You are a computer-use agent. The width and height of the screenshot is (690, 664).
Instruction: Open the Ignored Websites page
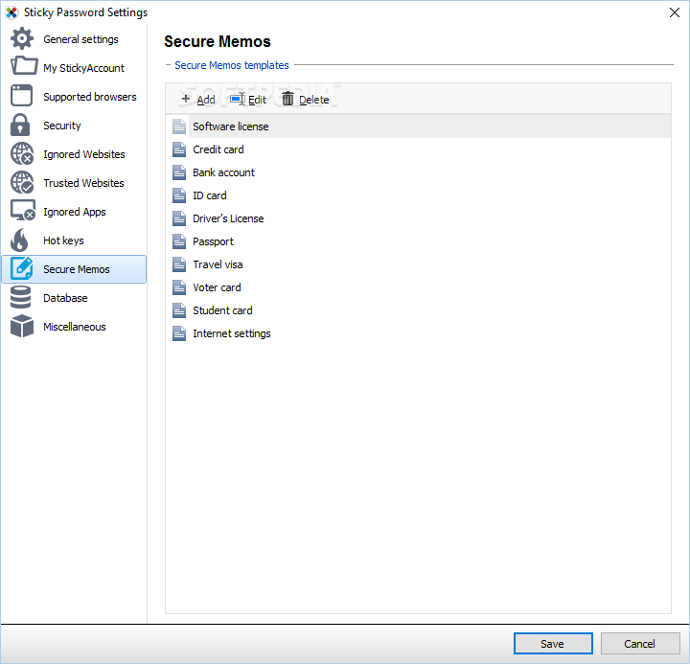click(x=74, y=154)
